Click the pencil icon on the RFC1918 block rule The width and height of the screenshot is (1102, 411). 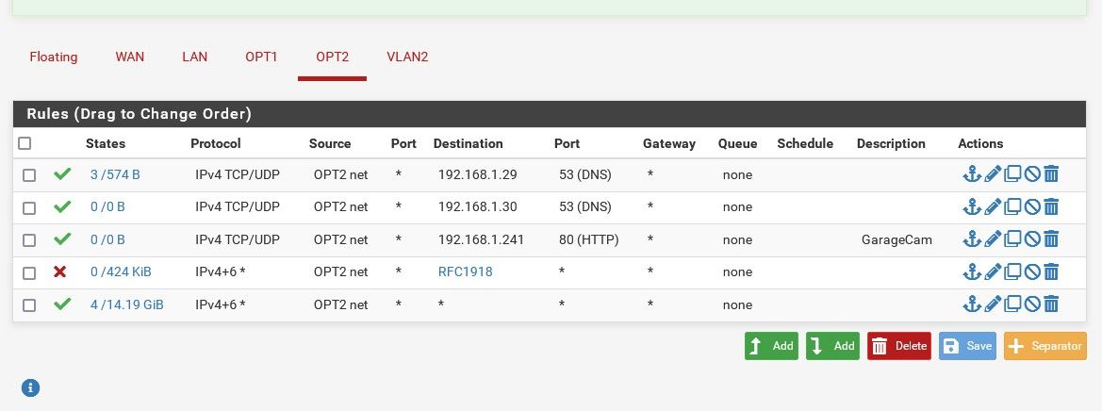[x=993, y=271]
